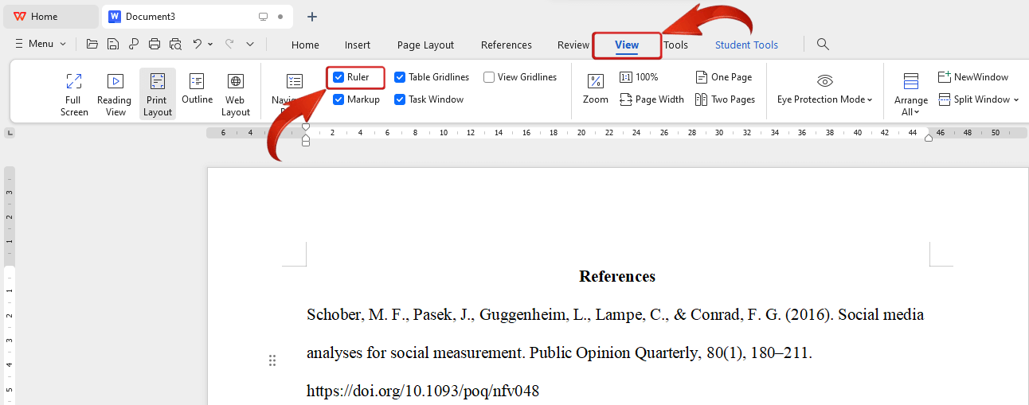Click the https://doi.org/10.1093/poq/nfv048 text
Viewport: 1029px width, 405px height.
[423, 391]
